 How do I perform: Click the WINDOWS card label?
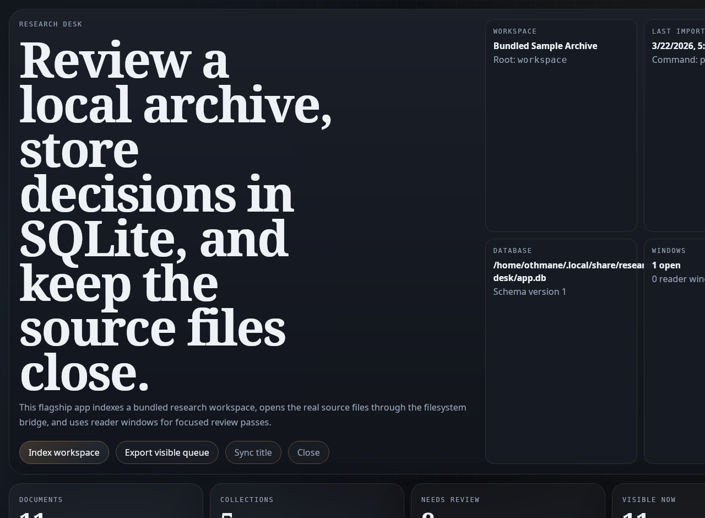669,251
